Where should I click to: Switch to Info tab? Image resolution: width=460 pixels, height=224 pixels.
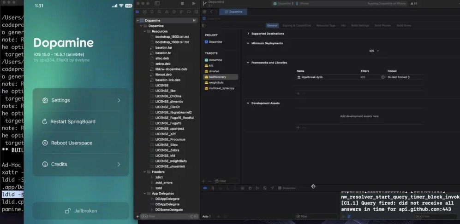point(343,25)
